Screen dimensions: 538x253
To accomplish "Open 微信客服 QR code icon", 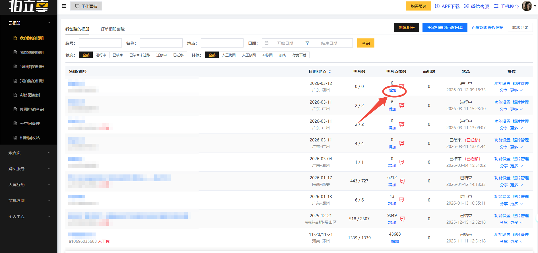I will [466, 6].
